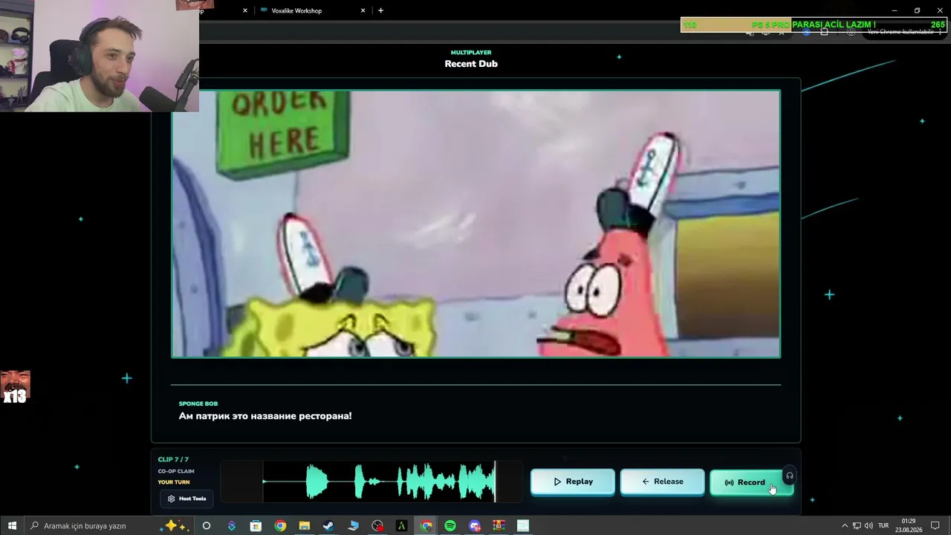The height and width of the screenshot is (535, 951).
Task: Launch the first Chrome taskbar icon
Action: click(280, 525)
